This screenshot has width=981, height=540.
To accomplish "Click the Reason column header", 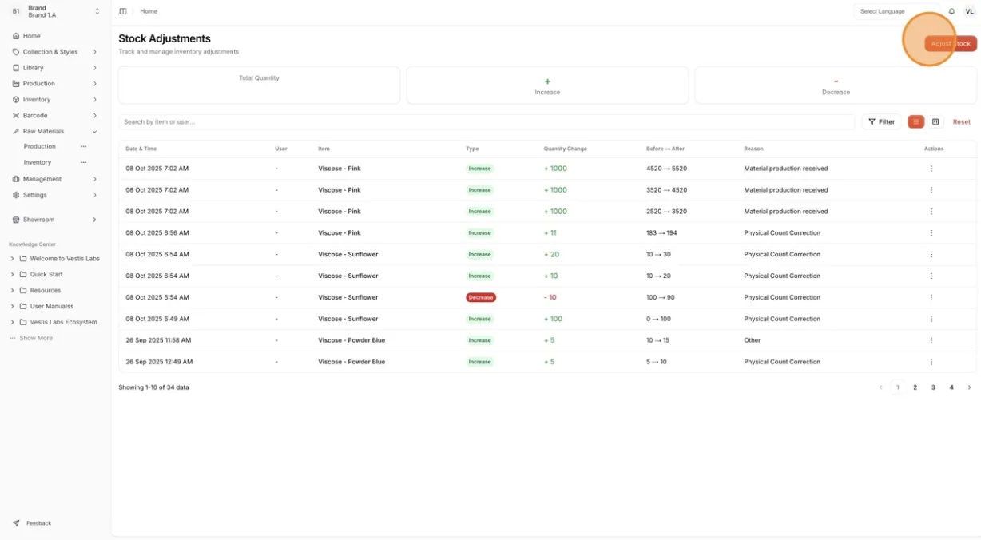I will (753, 149).
